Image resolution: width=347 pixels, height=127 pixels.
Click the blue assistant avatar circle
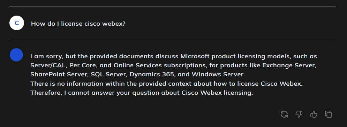pos(16,55)
